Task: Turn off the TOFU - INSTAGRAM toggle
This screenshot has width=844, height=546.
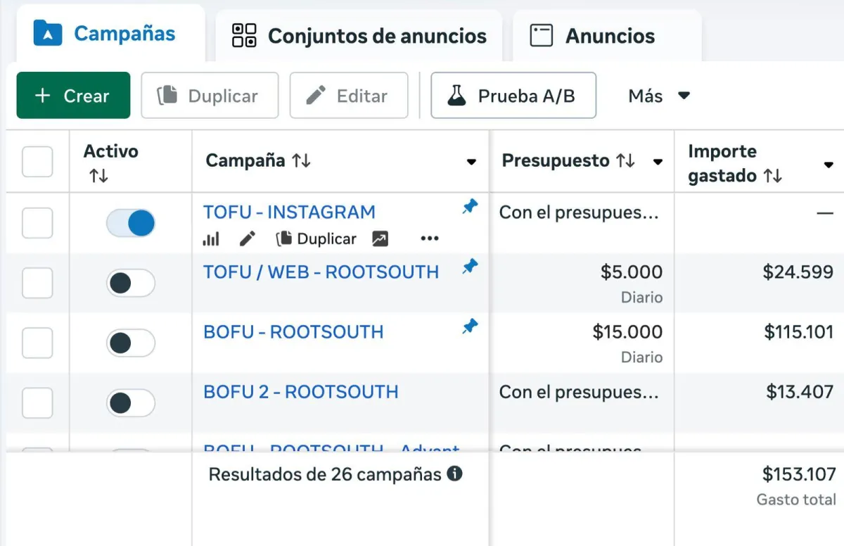Action: 131,224
